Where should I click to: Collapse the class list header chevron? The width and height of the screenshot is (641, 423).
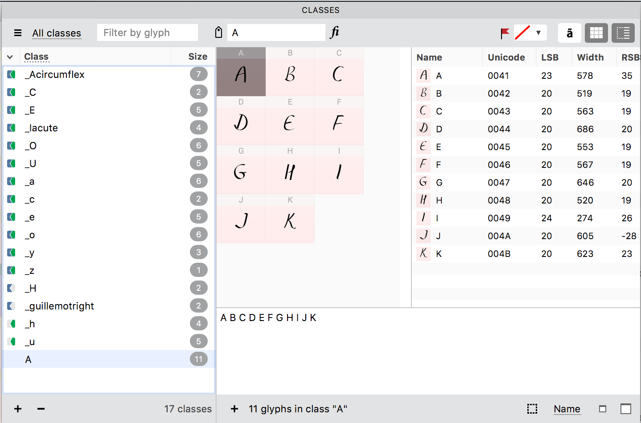click(x=10, y=57)
